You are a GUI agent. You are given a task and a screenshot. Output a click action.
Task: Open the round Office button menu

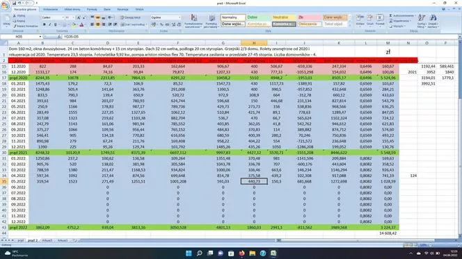5,6
